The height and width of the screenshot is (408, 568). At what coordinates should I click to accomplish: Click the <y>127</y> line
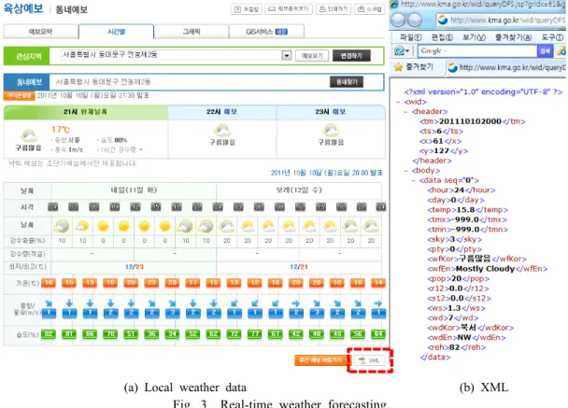pos(444,151)
